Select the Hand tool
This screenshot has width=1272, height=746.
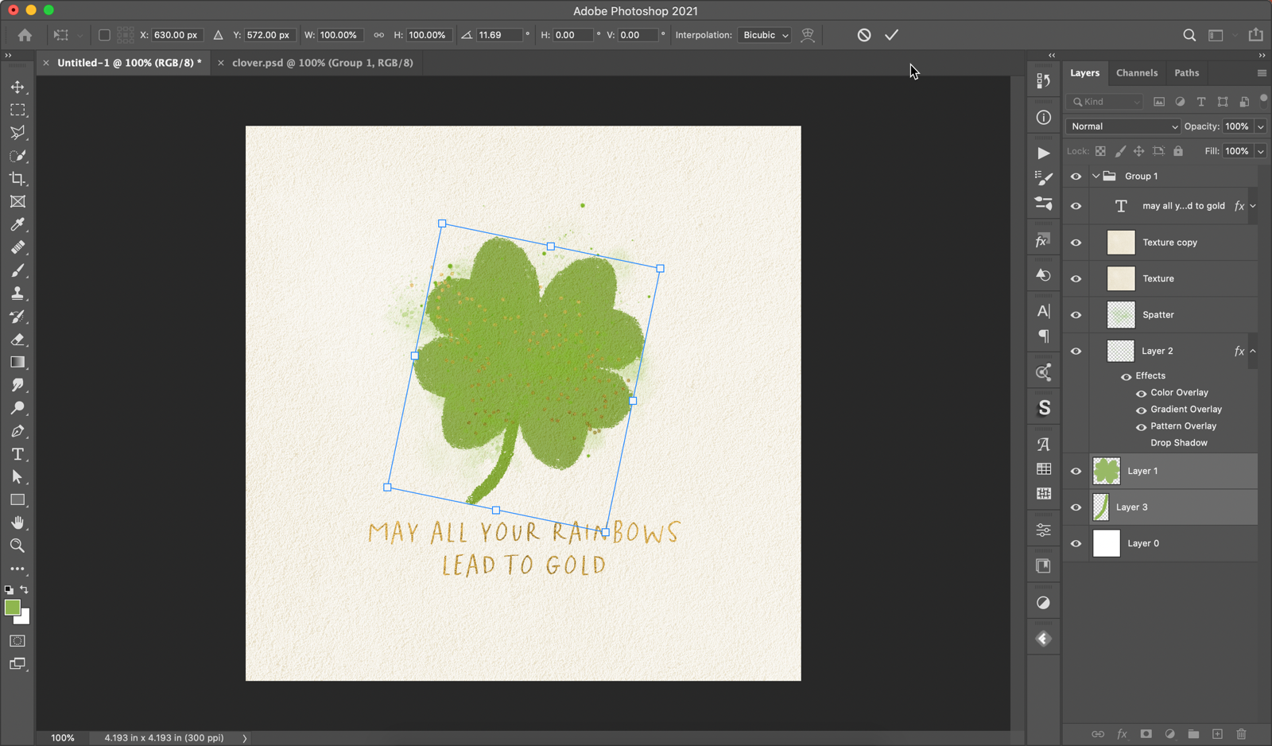coord(17,523)
